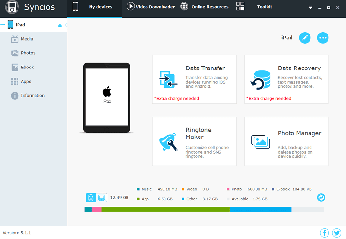
Task: Click the App green legend swatch
Action: 138,199
